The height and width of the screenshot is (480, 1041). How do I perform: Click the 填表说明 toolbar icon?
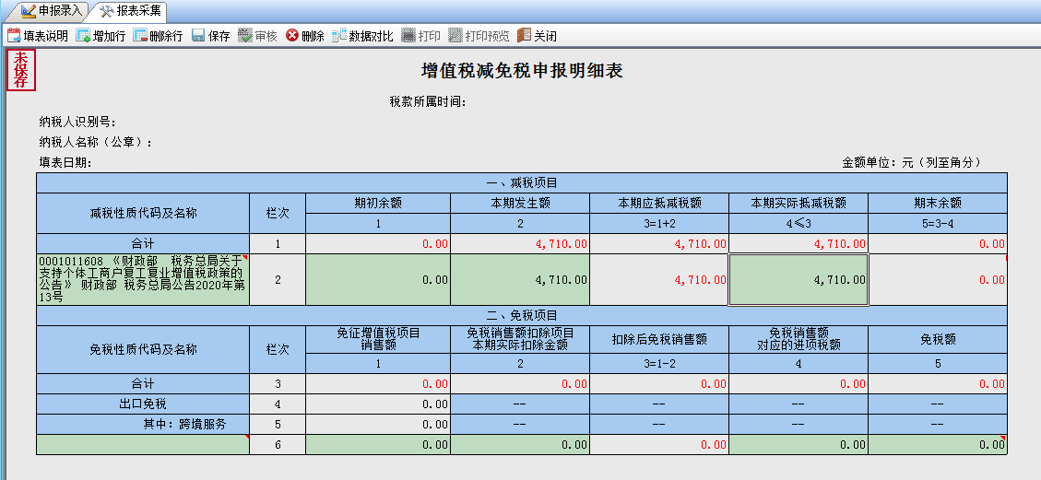[x=38, y=36]
